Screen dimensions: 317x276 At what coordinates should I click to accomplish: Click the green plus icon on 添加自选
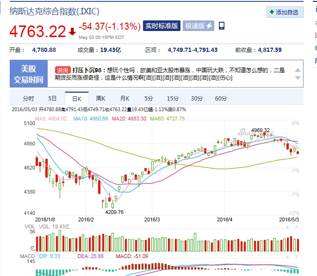[272, 12]
